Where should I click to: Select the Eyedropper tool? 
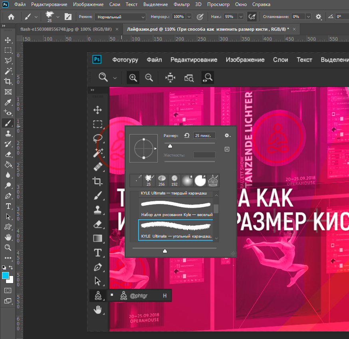tap(8, 102)
